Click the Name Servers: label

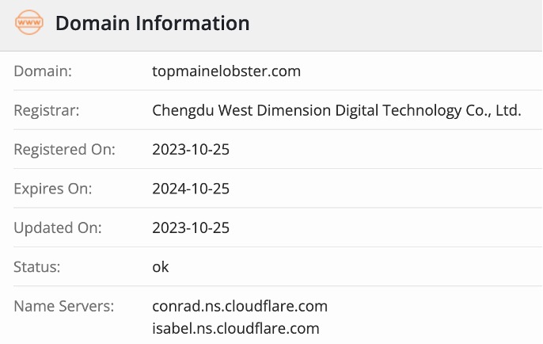[64, 306]
